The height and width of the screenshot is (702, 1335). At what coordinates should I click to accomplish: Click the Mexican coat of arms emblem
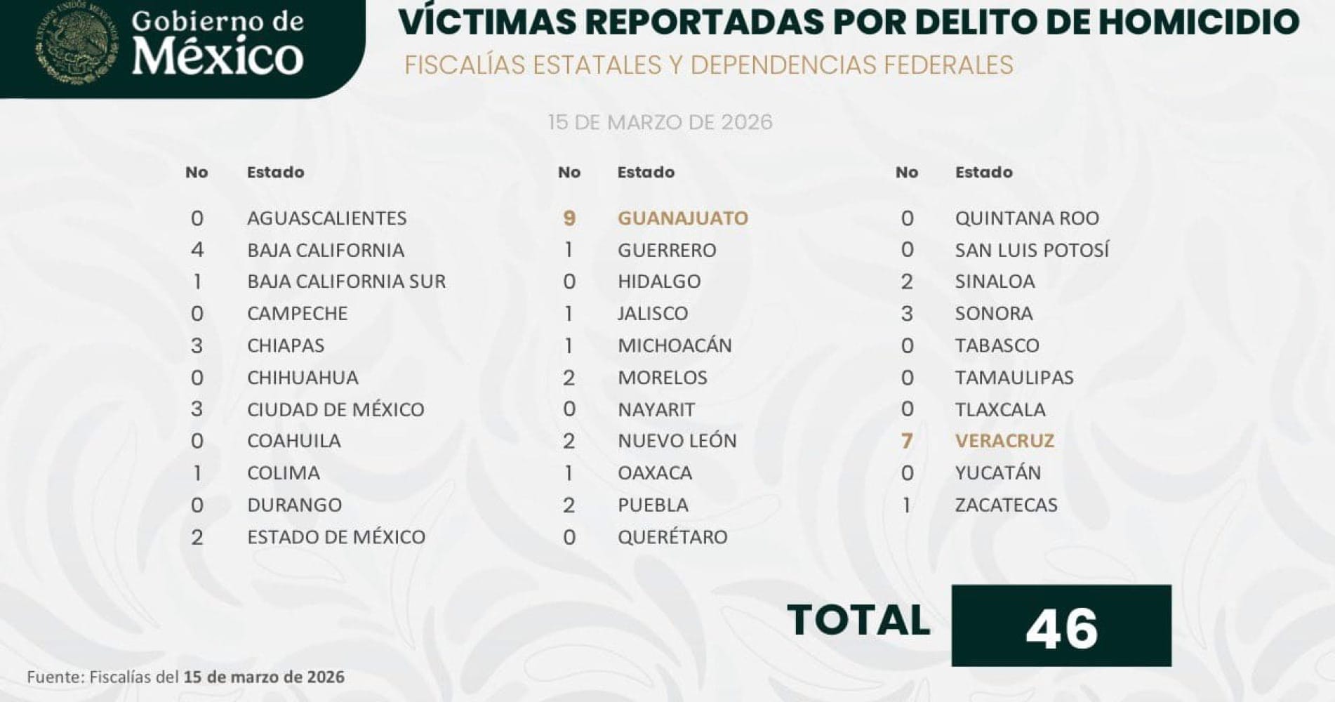coord(77,44)
